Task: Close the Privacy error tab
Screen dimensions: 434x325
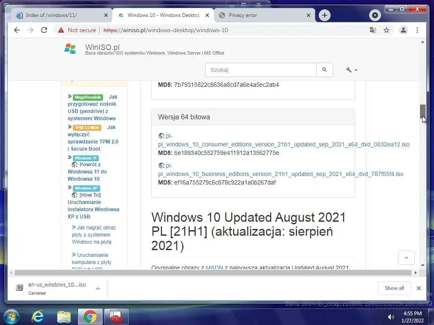Action: 309,15
